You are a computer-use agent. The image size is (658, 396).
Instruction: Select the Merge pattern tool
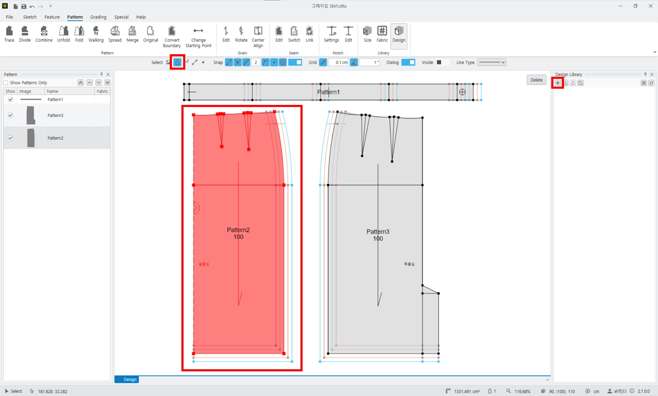(132, 34)
